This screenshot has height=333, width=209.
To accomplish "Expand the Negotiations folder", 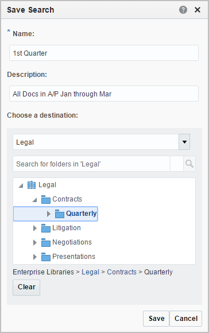I will coord(35,242).
